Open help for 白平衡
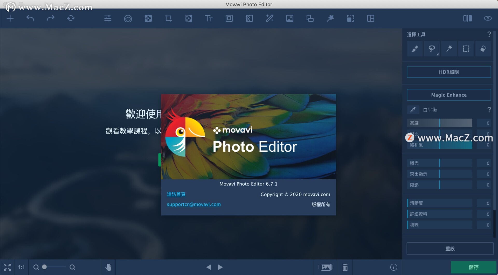Image resolution: width=498 pixels, height=275 pixels. 489,110
